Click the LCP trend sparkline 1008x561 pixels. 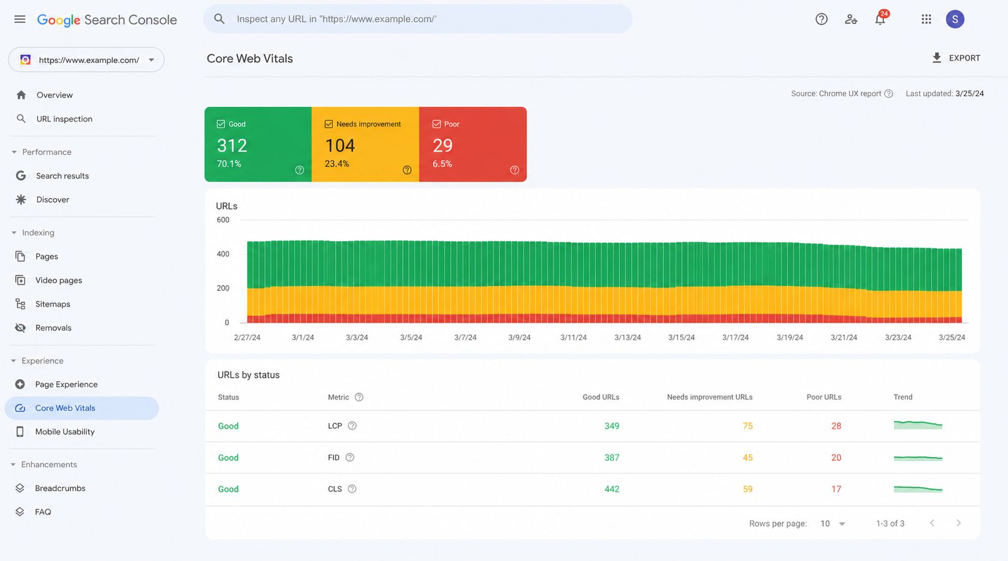pos(918,425)
